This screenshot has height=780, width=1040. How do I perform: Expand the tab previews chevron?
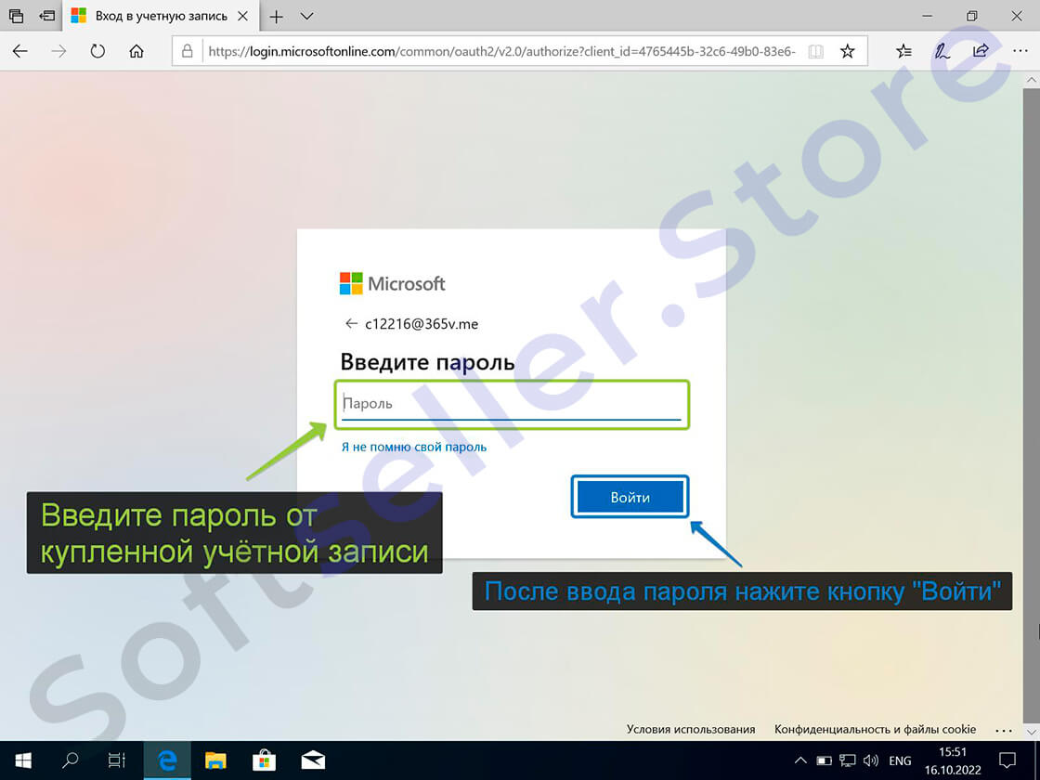point(307,16)
